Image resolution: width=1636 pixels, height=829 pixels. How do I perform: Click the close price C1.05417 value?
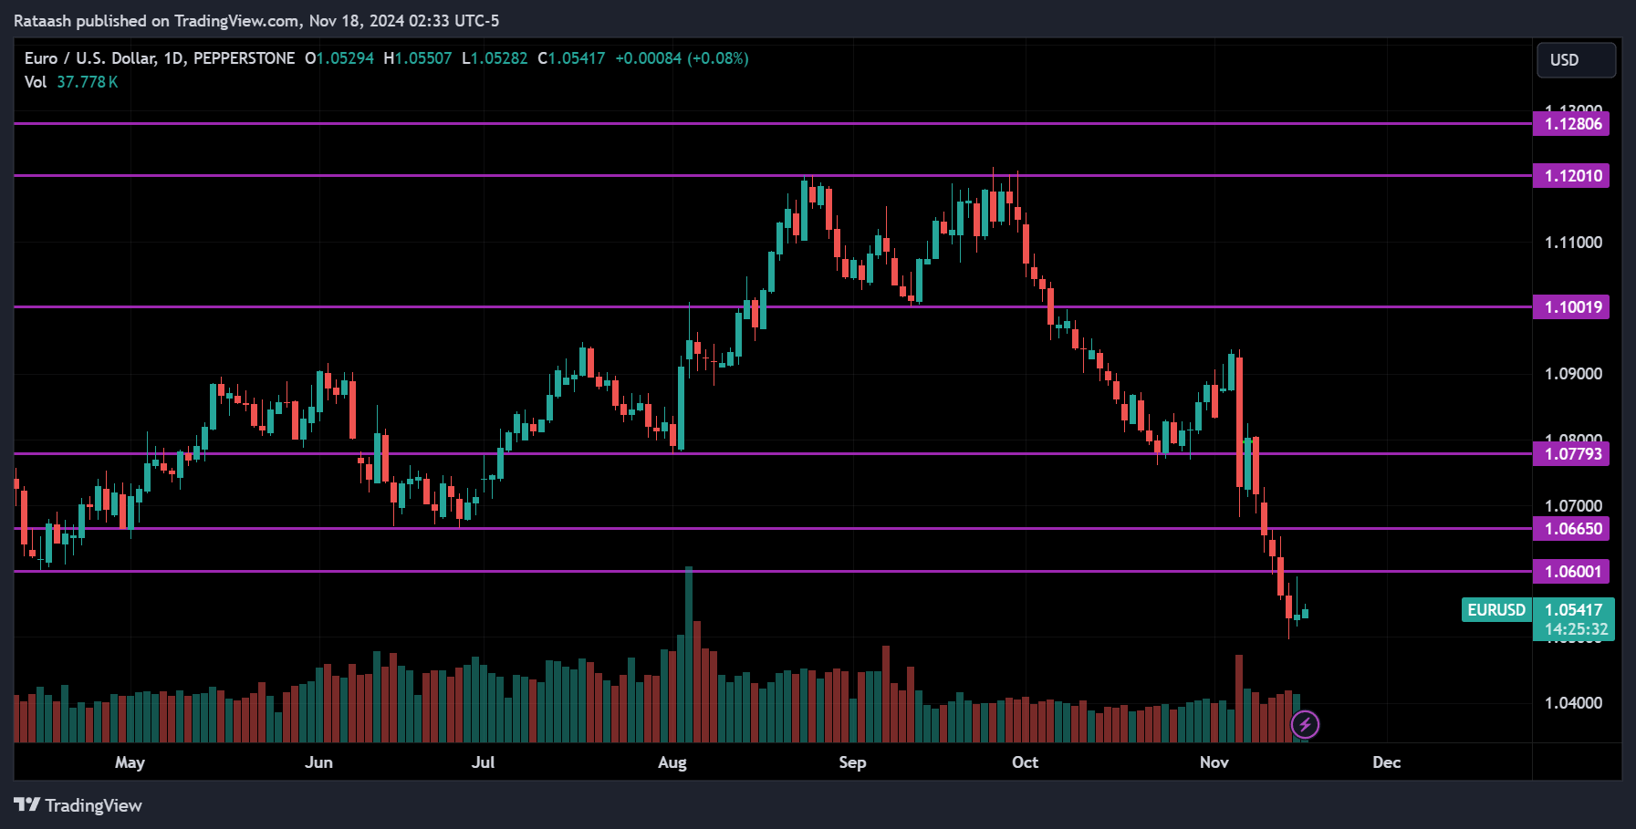[571, 58]
